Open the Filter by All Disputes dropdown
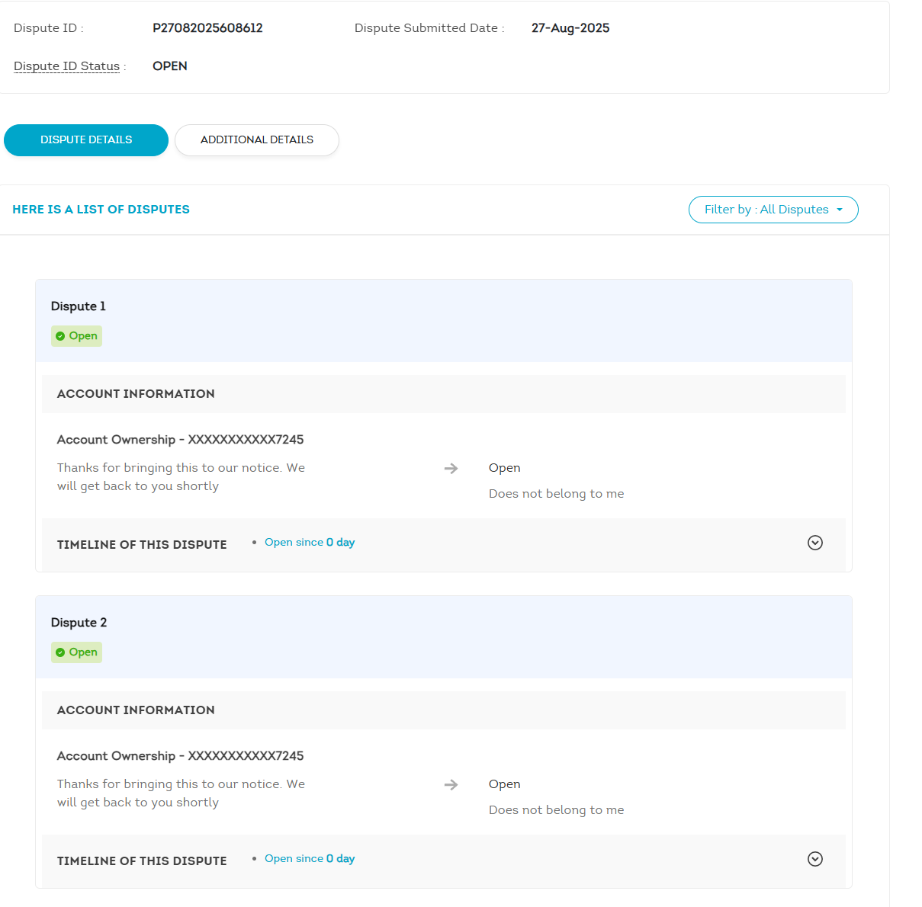The width and height of the screenshot is (922, 907). click(x=773, y=210)
